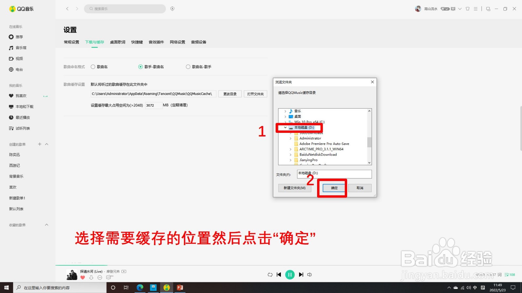The image size is (522, 293).
Task: Switch to the 音效插件 tab
Action: 156,42
